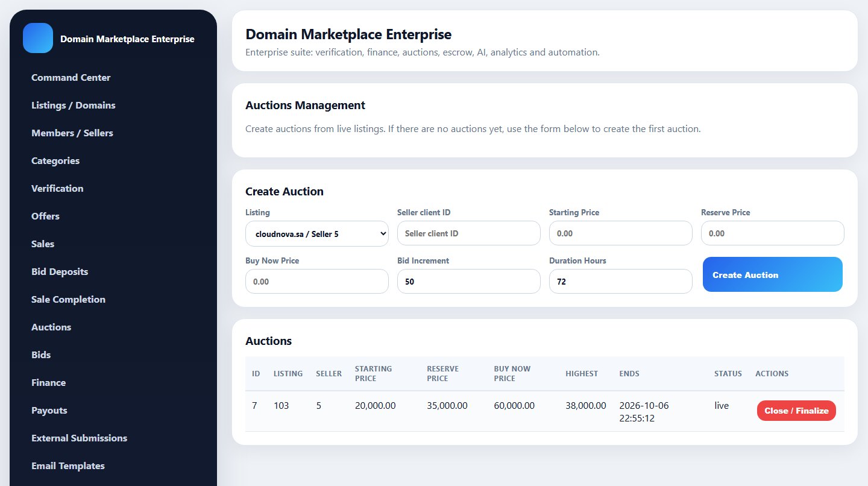Click the end date 2026-10-06 cell
Screen dimensions: 868x486
644,411
